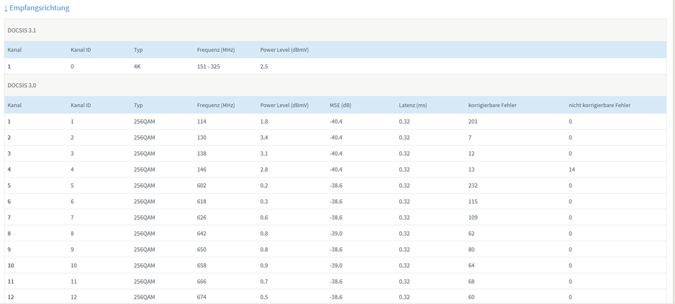
Task: Click frequency 666 cell
Action: (x=202, y=282)
